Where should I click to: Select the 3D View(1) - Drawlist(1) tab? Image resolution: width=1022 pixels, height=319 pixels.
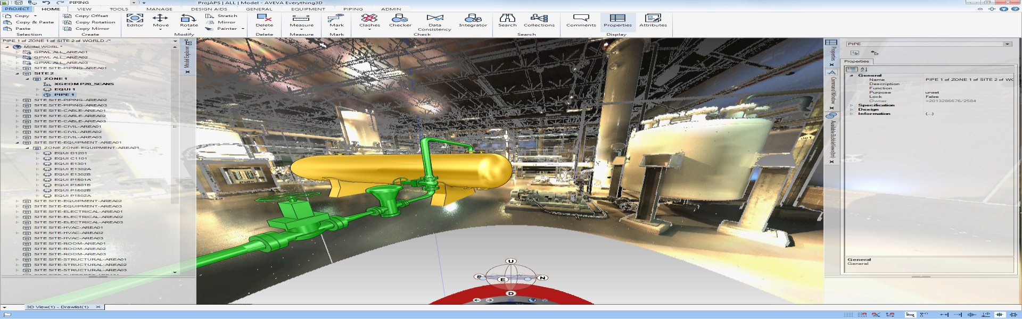point(57,307)
